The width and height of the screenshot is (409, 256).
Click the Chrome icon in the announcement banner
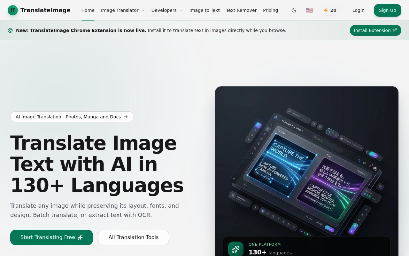click(x=10, y=30)
